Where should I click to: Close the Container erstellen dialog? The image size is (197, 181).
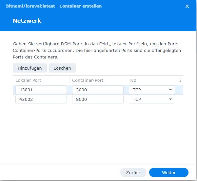pyautogui.click(x=187, y=6)
